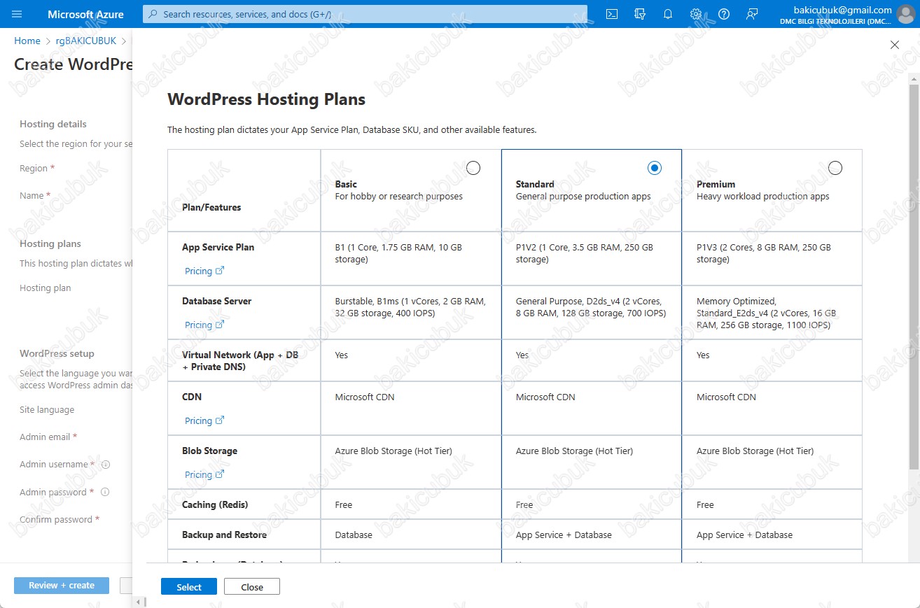Click the Close button
The width and height of the screenshot is (920, 608).
click(252, 586)
